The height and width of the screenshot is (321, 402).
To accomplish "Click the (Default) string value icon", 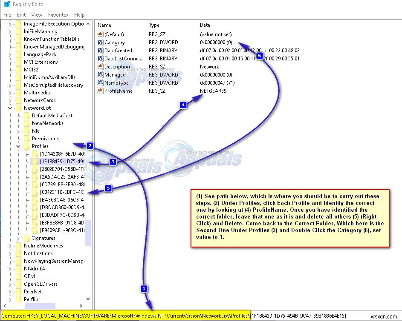I will click(100, 34).
